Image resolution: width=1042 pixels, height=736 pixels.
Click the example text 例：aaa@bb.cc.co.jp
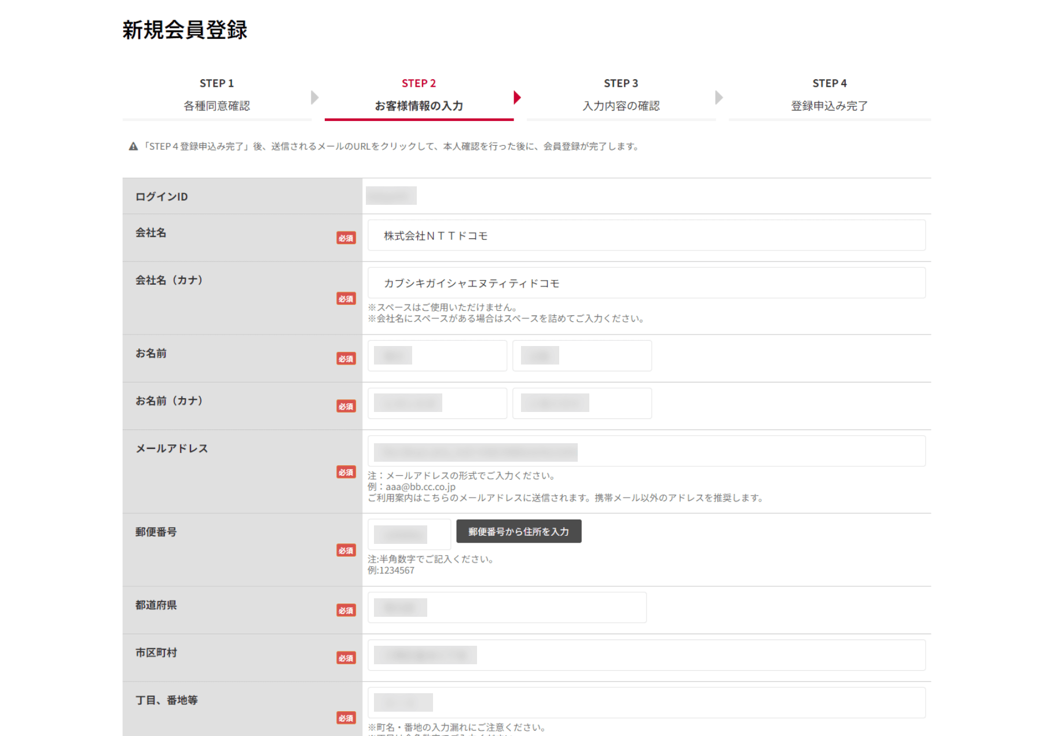coord(412,487)
